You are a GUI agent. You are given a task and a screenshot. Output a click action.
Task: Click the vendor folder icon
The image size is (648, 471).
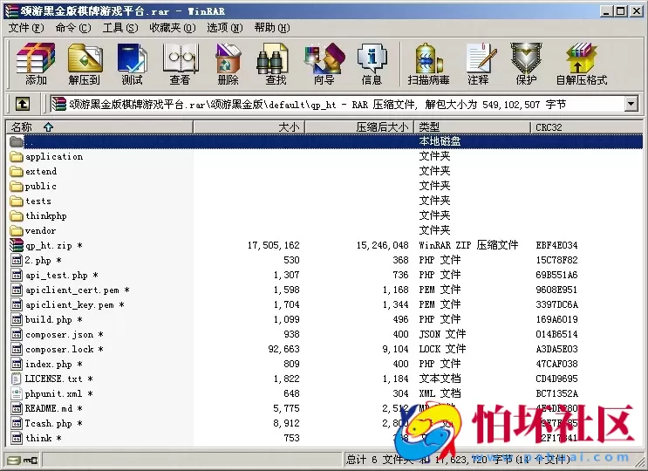click(16, 230)
